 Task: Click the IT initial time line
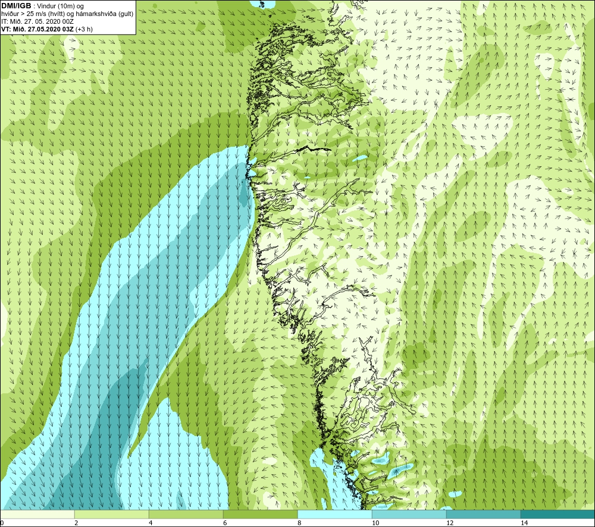point(37,21)
